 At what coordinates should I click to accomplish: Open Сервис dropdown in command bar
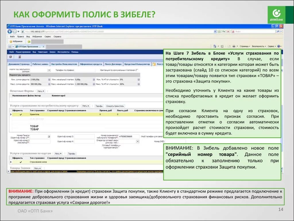272,46
